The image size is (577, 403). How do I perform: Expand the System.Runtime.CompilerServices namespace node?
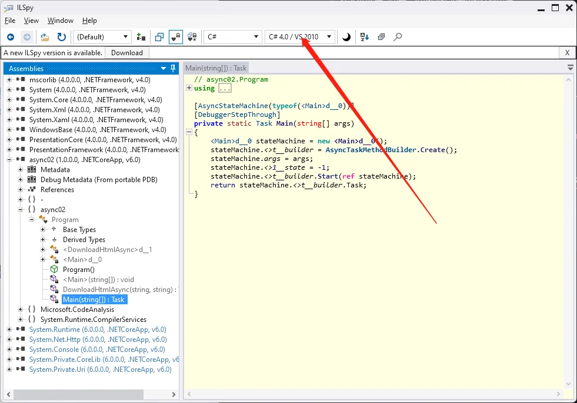21,320
